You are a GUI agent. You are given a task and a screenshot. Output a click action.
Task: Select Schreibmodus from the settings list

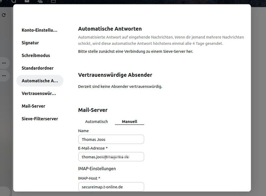coord(35,55)
